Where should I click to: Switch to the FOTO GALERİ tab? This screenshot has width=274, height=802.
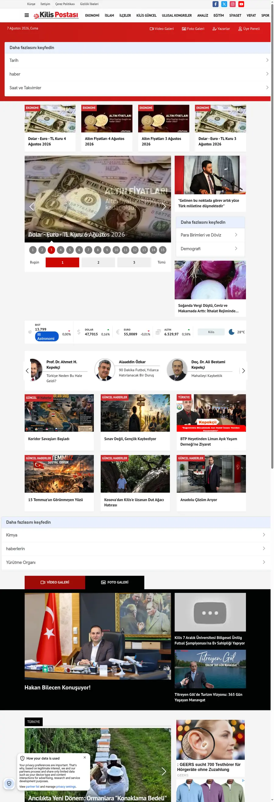click(114, 582)
